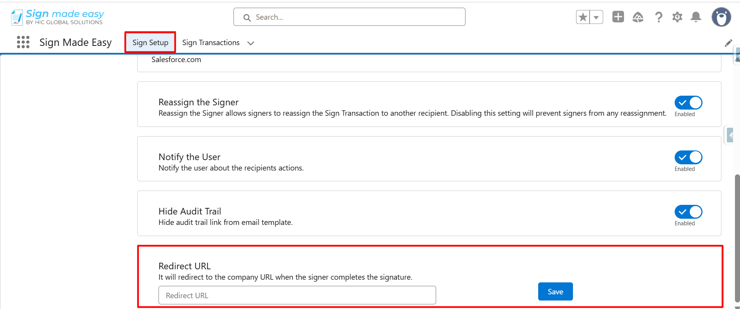The image size is (740, 309).
Task: Click the Redirect URL heading
Action: pos(184,266)
